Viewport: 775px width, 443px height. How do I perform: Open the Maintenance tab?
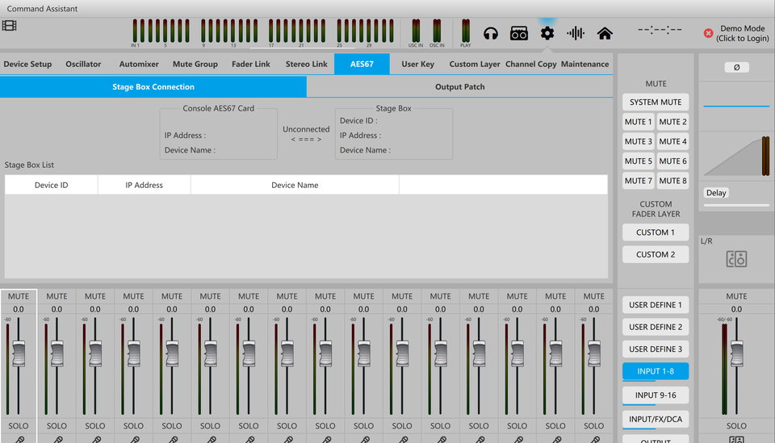coord(584,64)
